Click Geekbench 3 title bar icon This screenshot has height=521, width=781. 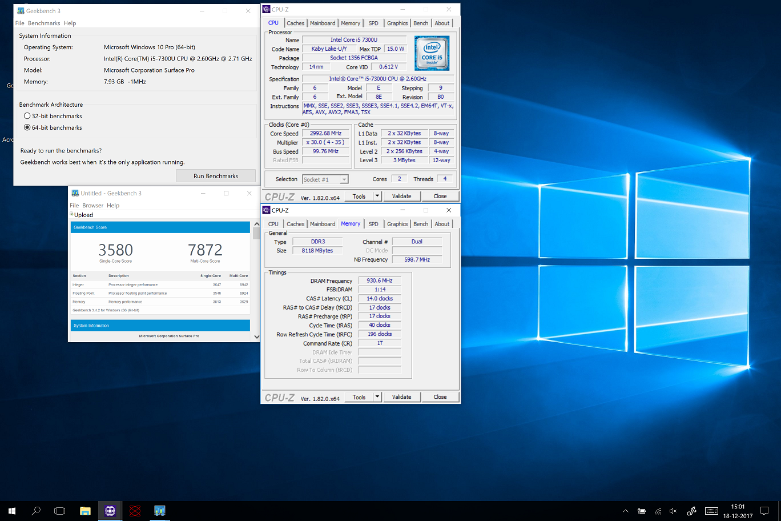[21, 11]
